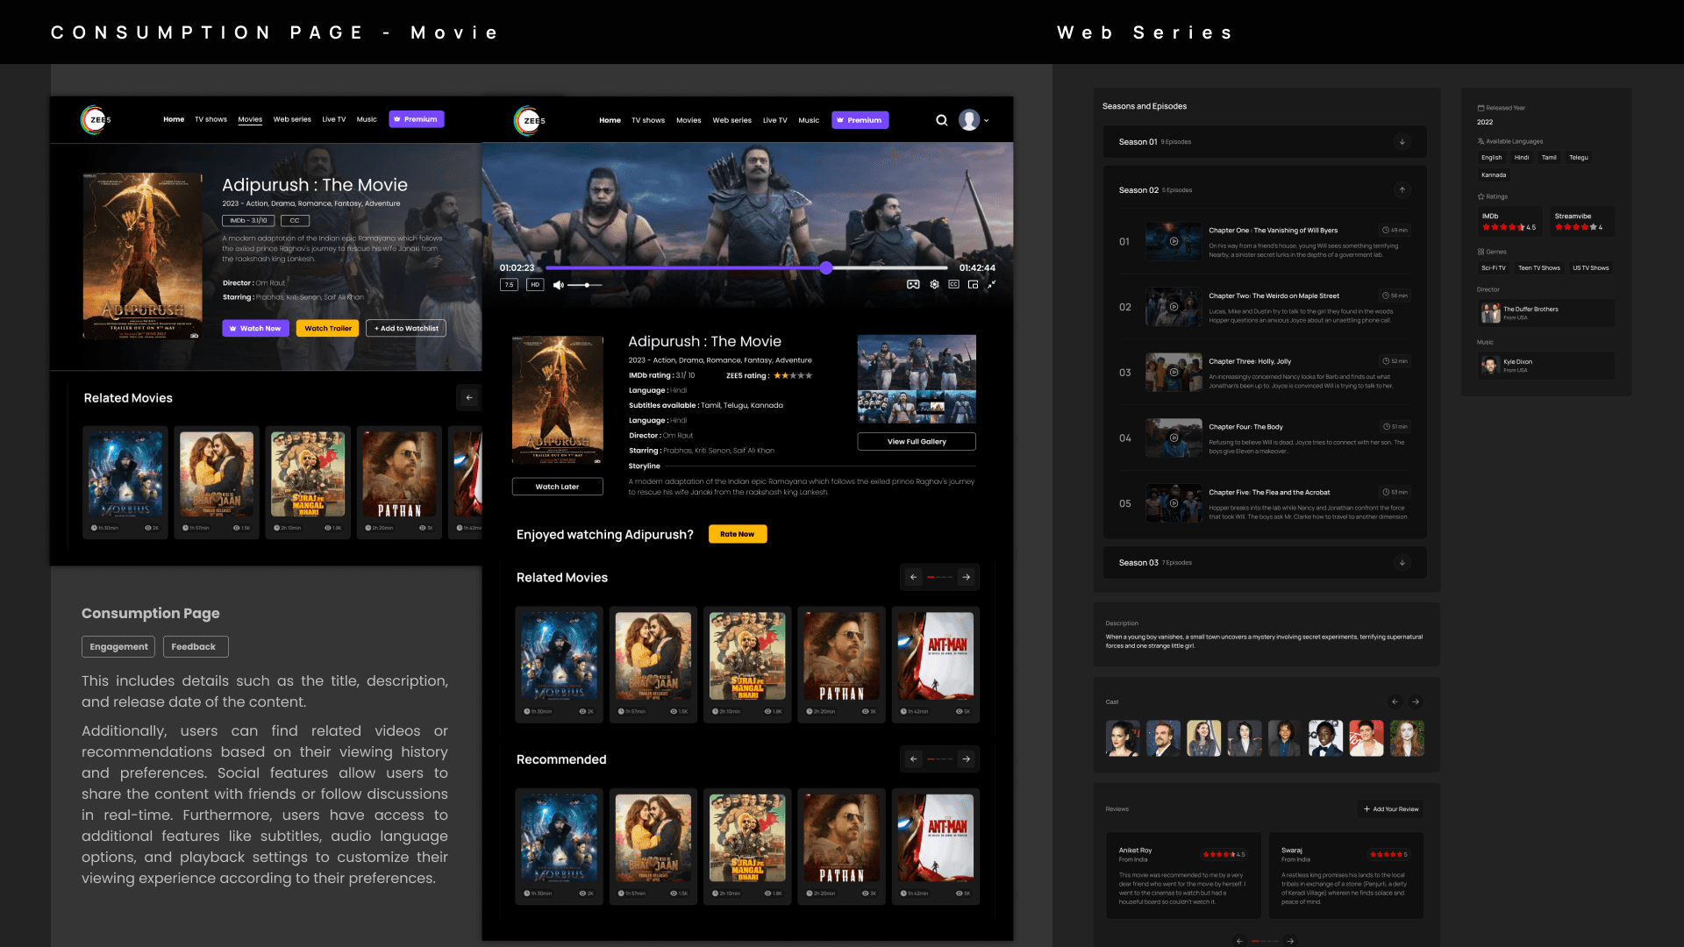Mute the video with the speaker icon

click(558, 285)
